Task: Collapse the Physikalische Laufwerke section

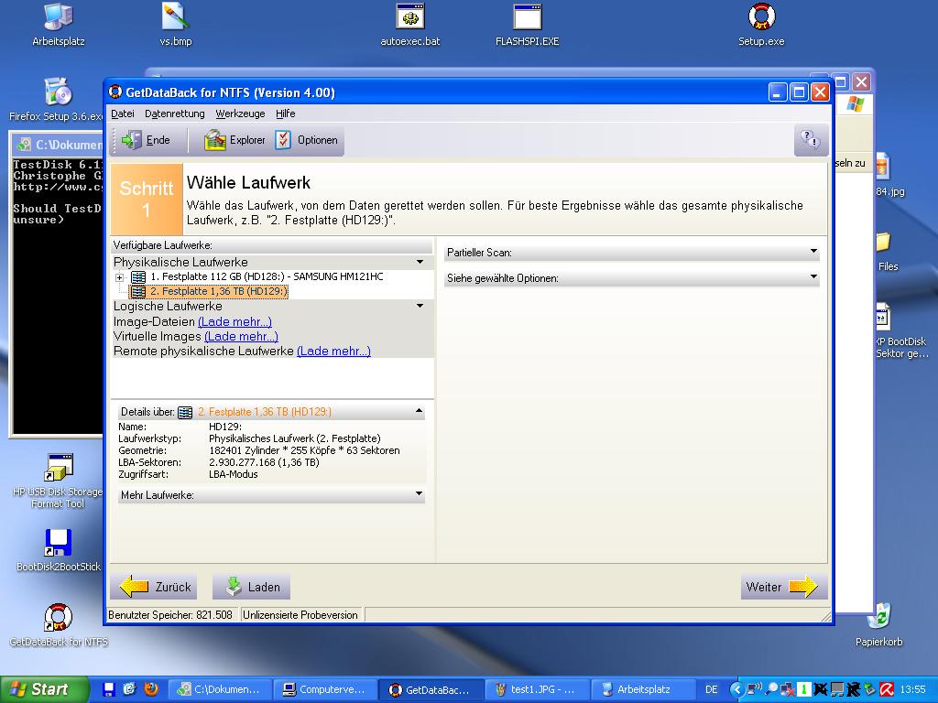Action: click(420, 262)
